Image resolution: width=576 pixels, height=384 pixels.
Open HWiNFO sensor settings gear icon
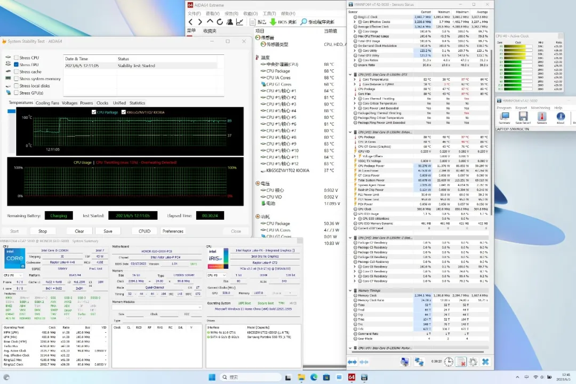[x=473, y=362]
